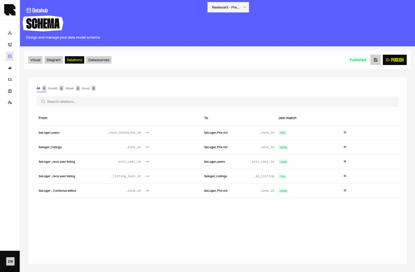
Task: Click the Join match column header
Action: (287, 118)
